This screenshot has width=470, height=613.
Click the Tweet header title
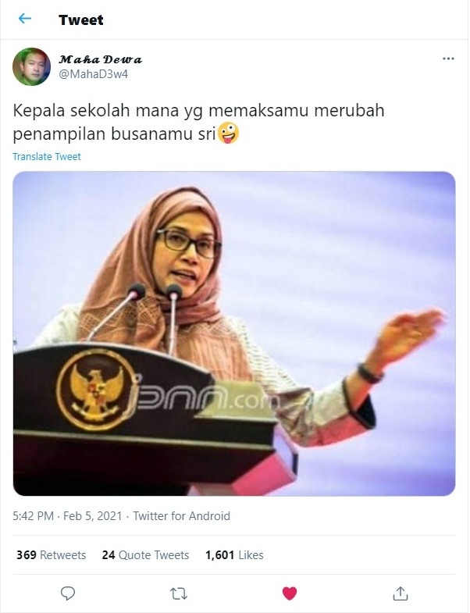[81, 20]
